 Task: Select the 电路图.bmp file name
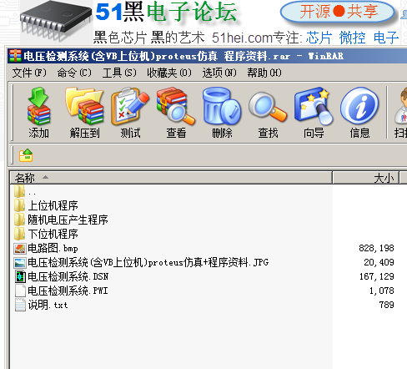53,248
